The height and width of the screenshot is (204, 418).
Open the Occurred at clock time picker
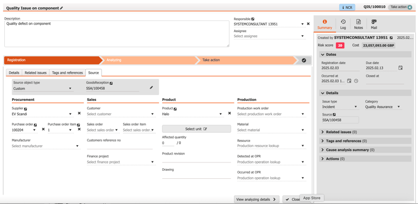[x=356, y=81]
